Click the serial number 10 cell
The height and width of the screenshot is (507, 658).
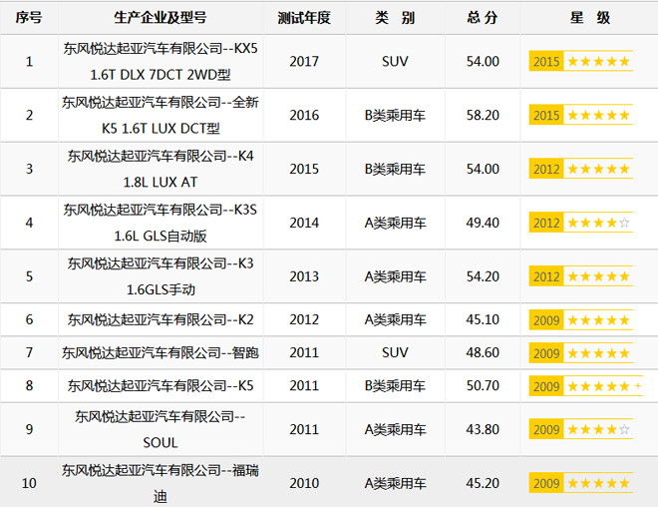coord(29,483)
